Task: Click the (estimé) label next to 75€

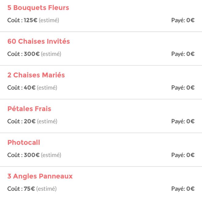Action: pos(47,189)
